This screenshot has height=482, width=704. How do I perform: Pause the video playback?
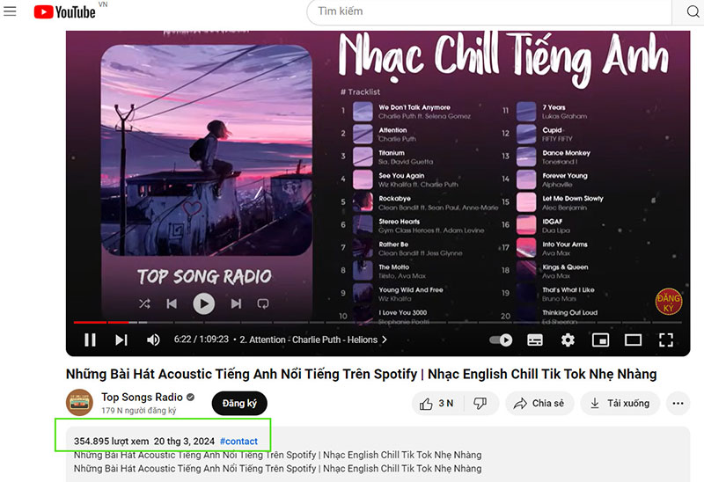91,340
